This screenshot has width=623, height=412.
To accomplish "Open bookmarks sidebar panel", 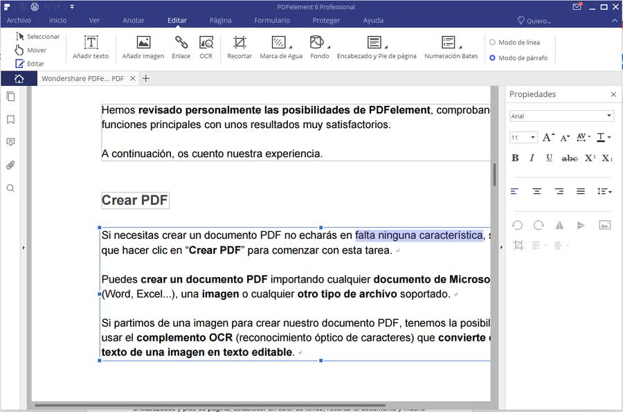I will [10, 120].
